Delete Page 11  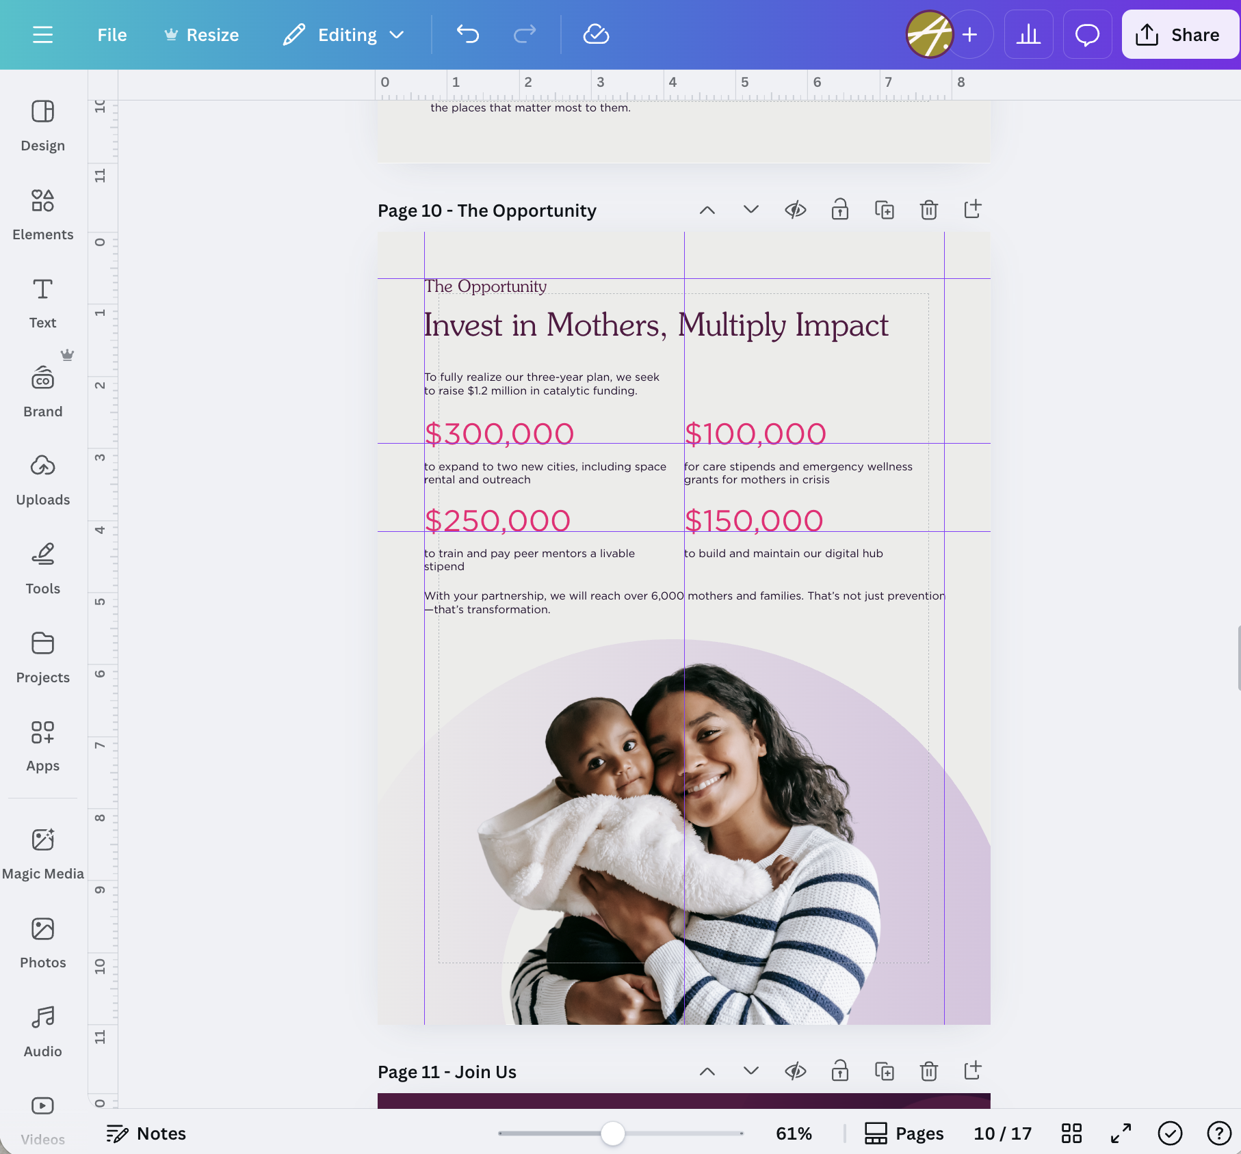point(928,1071)
